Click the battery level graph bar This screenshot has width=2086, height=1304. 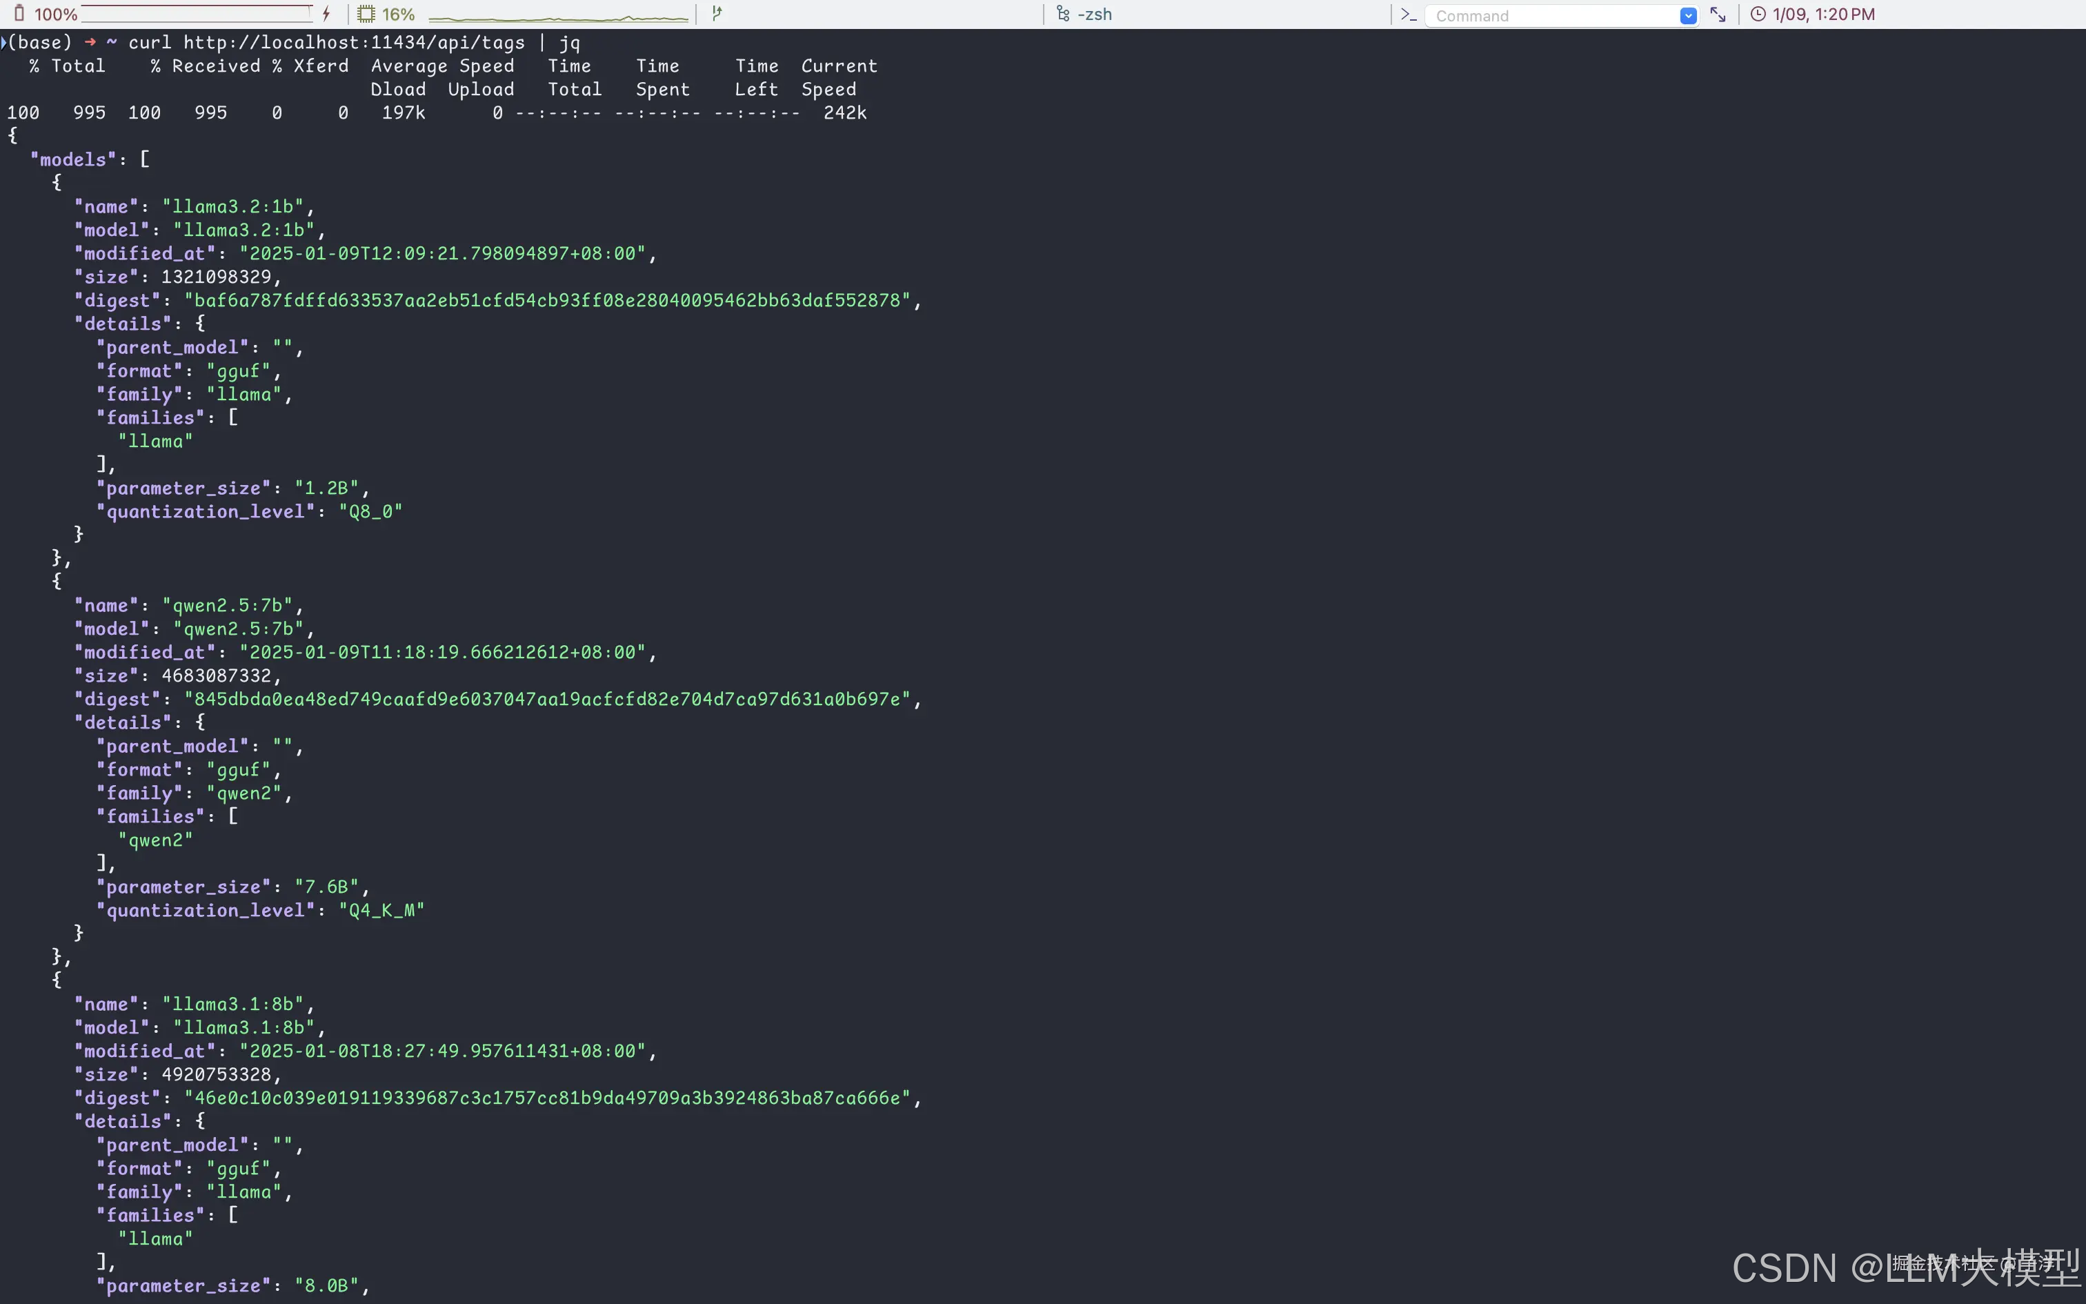coord(197,14)
